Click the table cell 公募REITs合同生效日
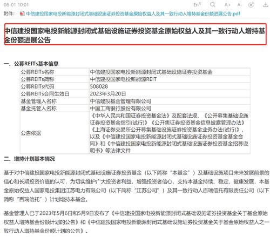Image resolution: width=270 pixels, height=237 pixels. pos(55,93)
